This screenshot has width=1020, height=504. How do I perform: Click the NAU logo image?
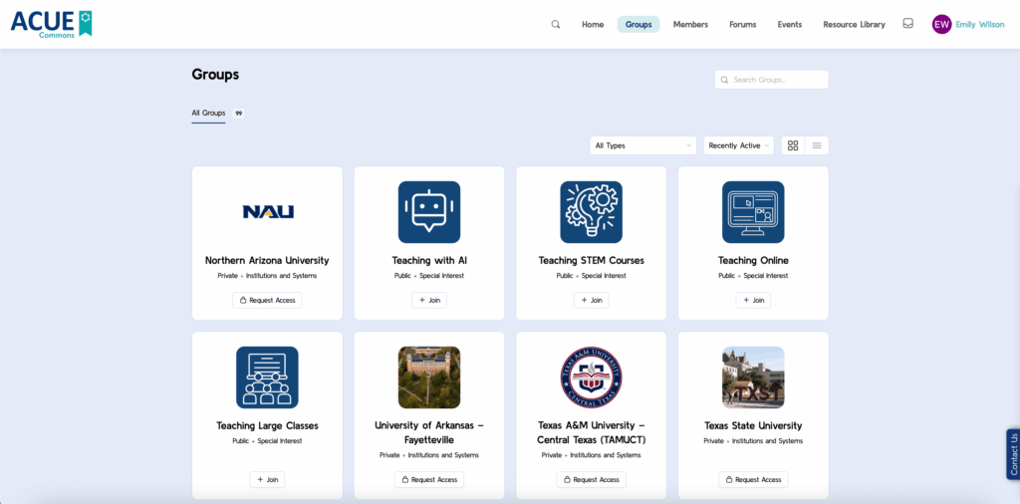click(x=267, y=212)
